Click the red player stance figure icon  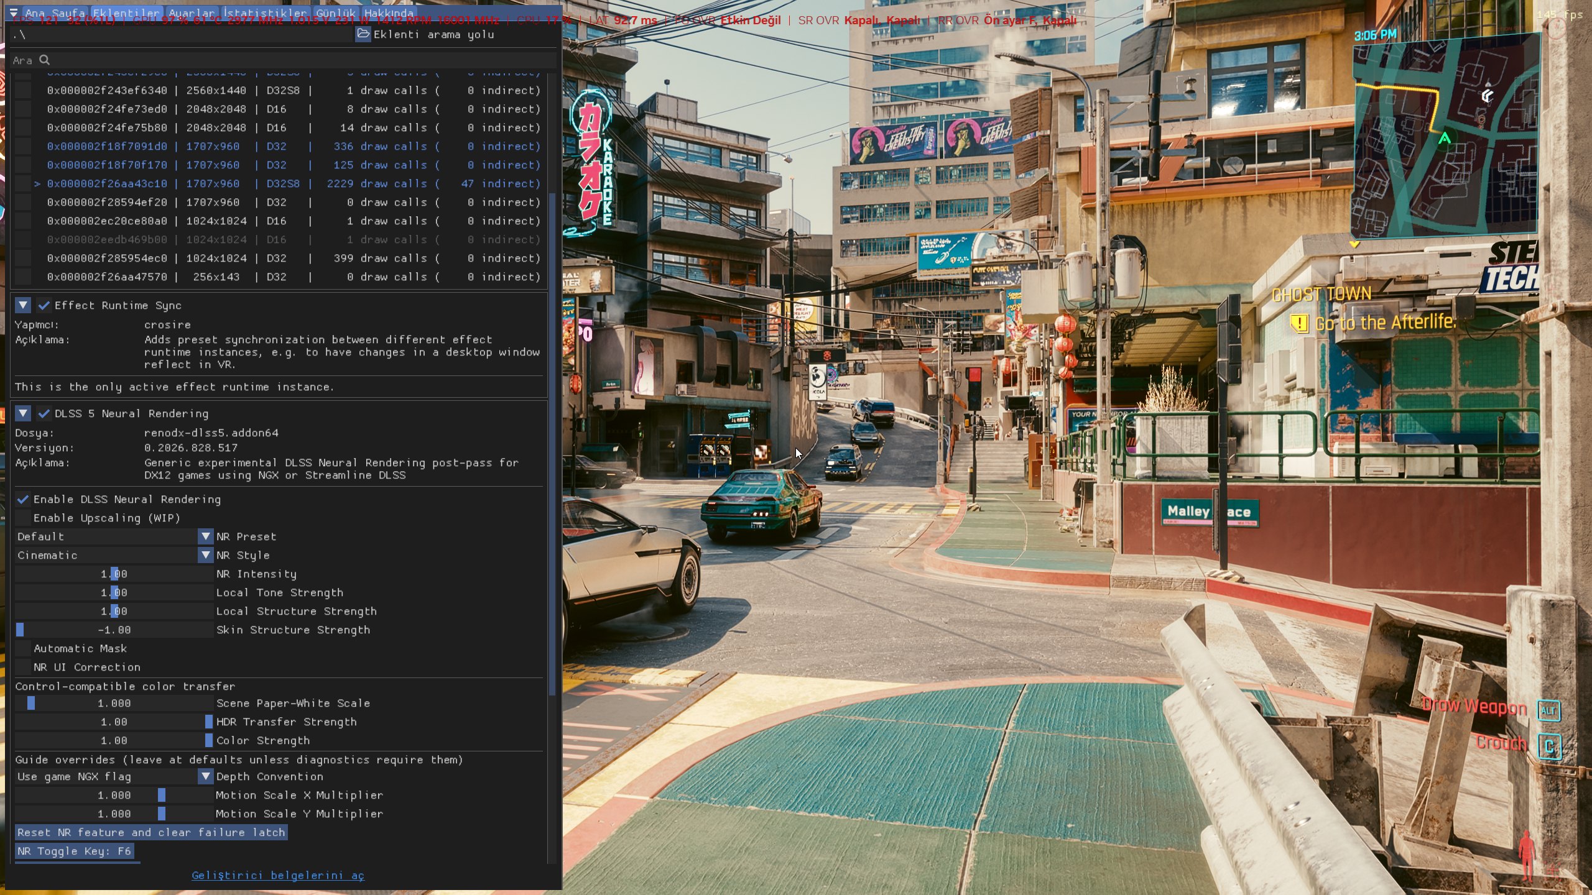[x=1526, y=856]
